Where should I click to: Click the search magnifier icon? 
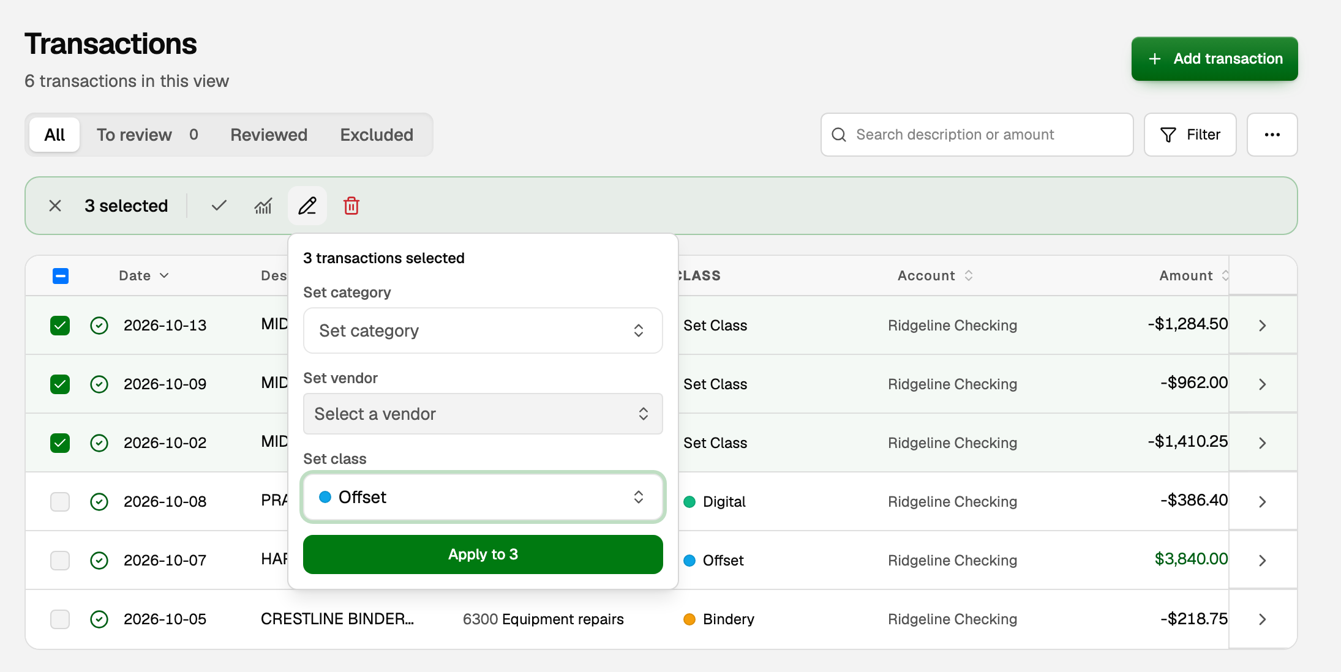(x=839, y=135)
